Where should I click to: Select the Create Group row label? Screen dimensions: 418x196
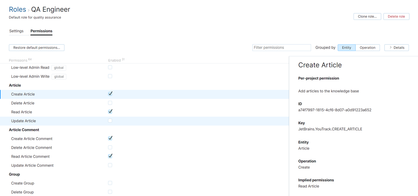23,183
